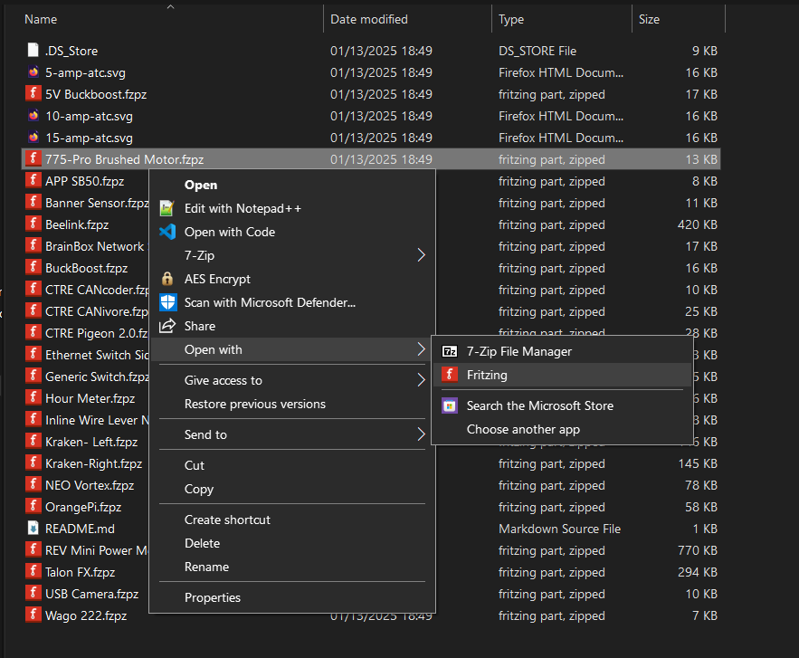799x658 pixels.
Task: Sort by the Date modified column header
Action: point(369,19)
